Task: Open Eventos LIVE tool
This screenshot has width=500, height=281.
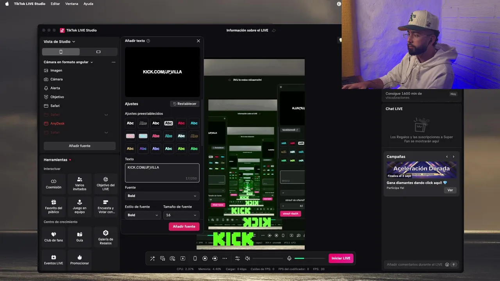Action: tap(54, 260)
